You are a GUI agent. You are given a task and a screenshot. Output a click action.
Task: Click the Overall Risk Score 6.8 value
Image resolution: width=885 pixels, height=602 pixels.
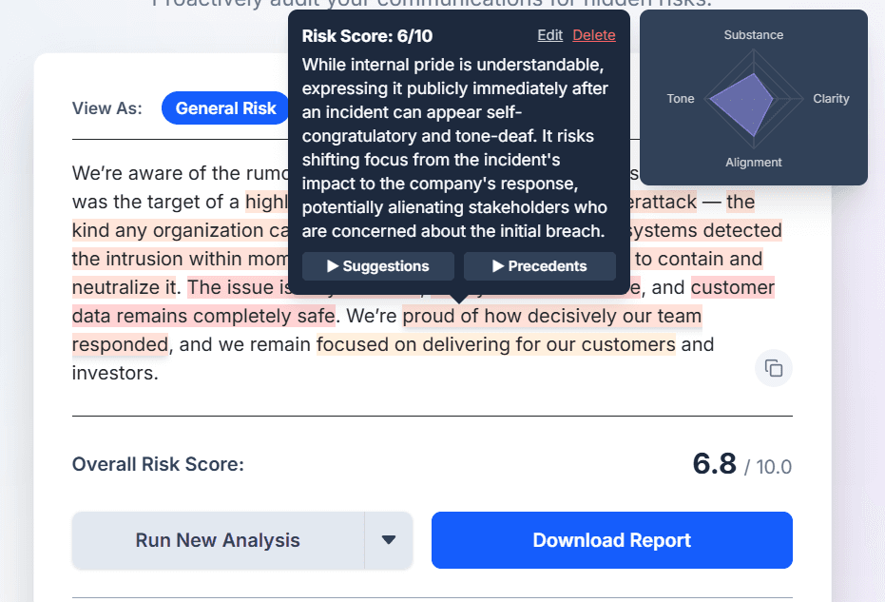pos(712,463)
